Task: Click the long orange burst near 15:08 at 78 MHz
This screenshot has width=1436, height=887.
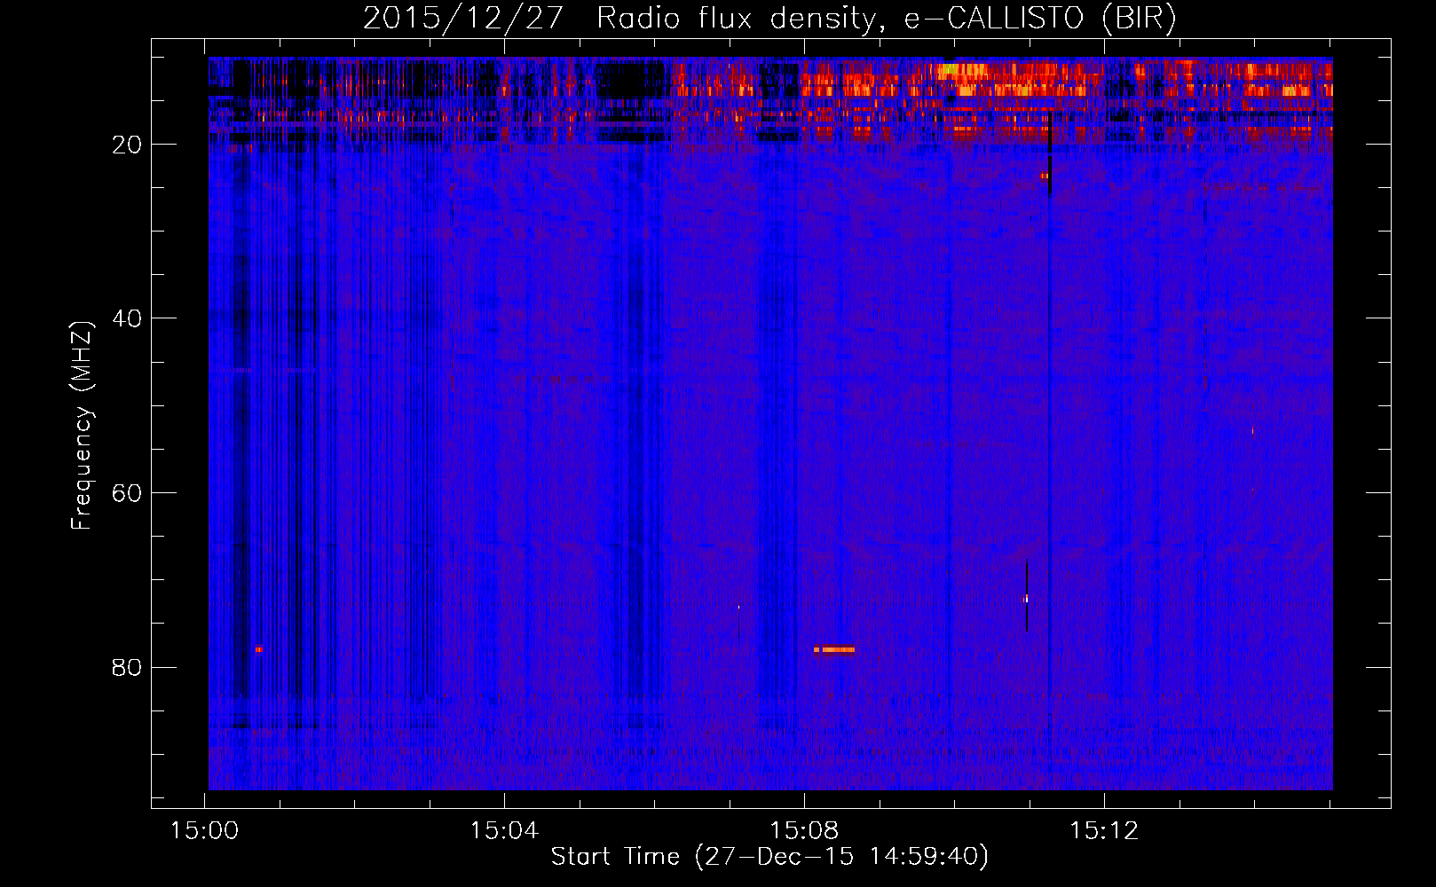Action: [x=834, y=649]
